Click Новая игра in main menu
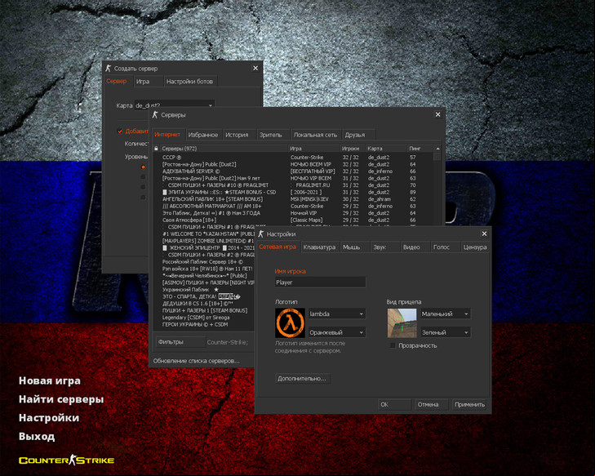 50,380
